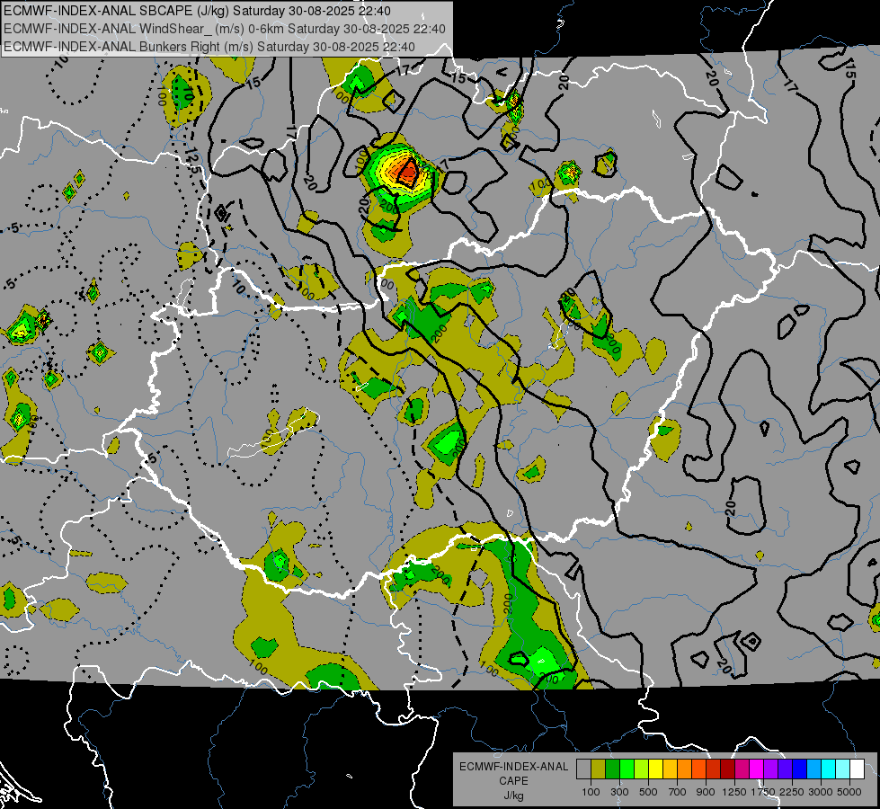The height and width of the screenshot is (809, 880).
Task: Click the red-orange CAPE maximum core on the map
Action: [407, 171]
